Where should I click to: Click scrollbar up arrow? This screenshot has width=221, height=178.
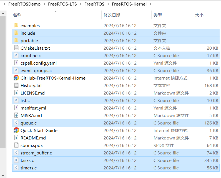point(3,14)
